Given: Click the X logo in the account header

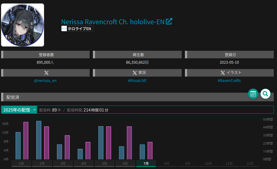Looking at the screenshot, I should click(46, 73).
